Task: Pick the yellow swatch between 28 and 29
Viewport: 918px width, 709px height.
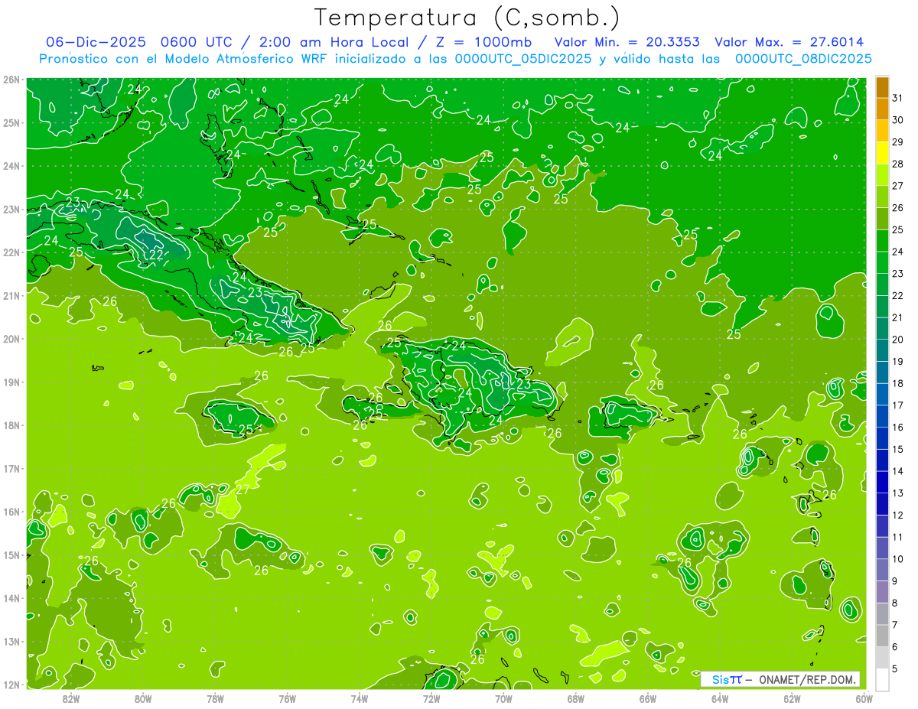Action: (x=882, y=153)
